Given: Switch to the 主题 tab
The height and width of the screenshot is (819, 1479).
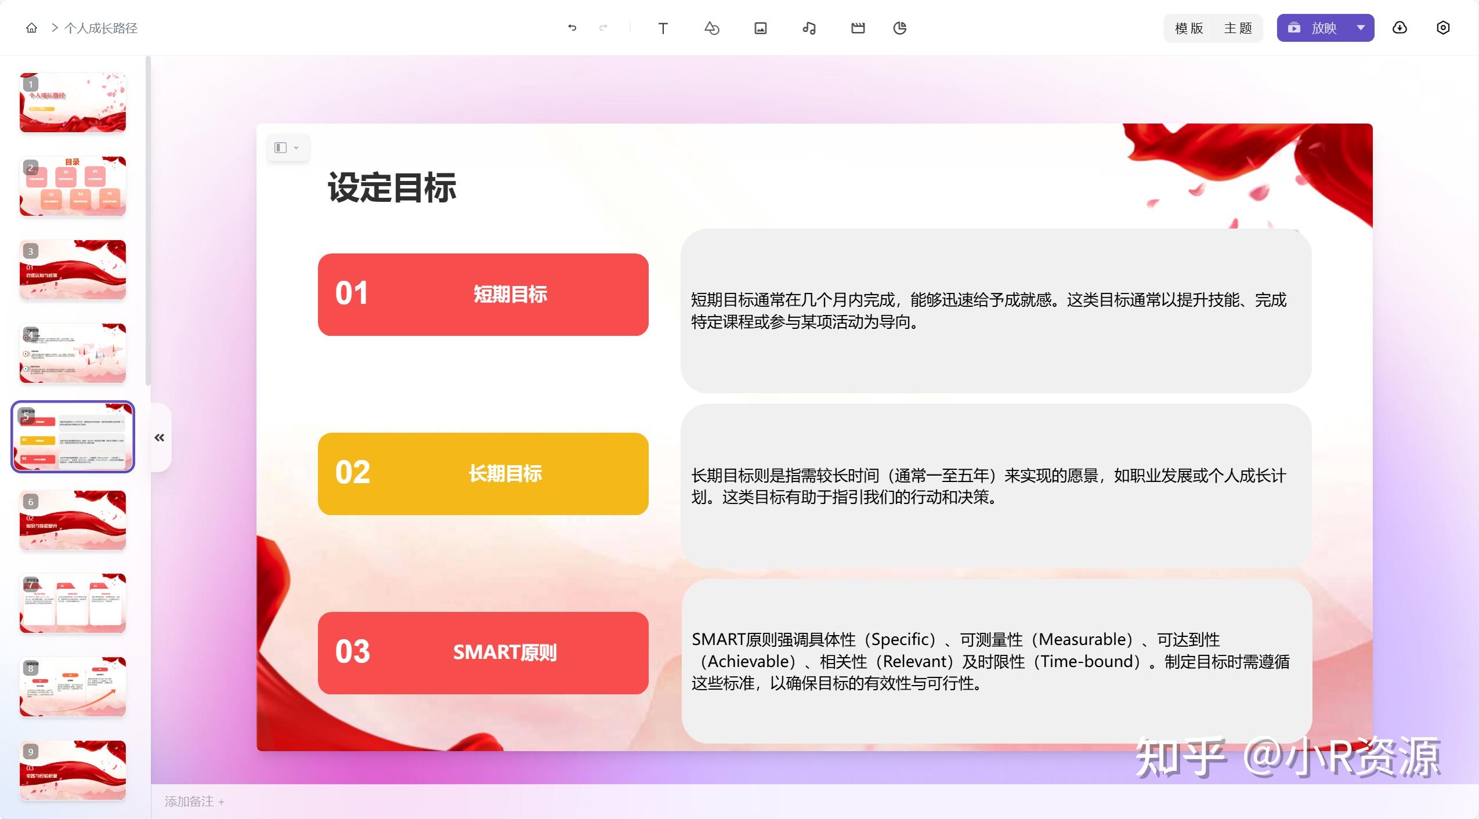Looking at the screenshot, I should point(1238,27).
